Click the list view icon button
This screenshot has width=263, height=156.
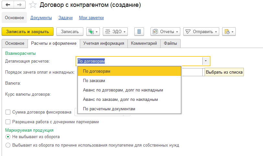tap(139, 31)
